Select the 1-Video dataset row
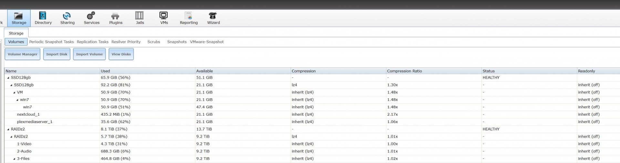 pos(312,144)
